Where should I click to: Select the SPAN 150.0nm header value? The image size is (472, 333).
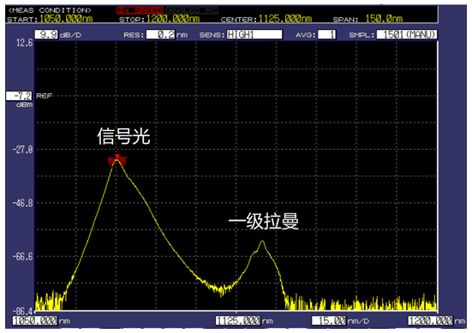click(384, 19)
